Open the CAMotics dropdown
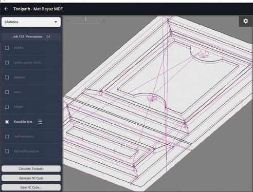 (x=31, y=22)
